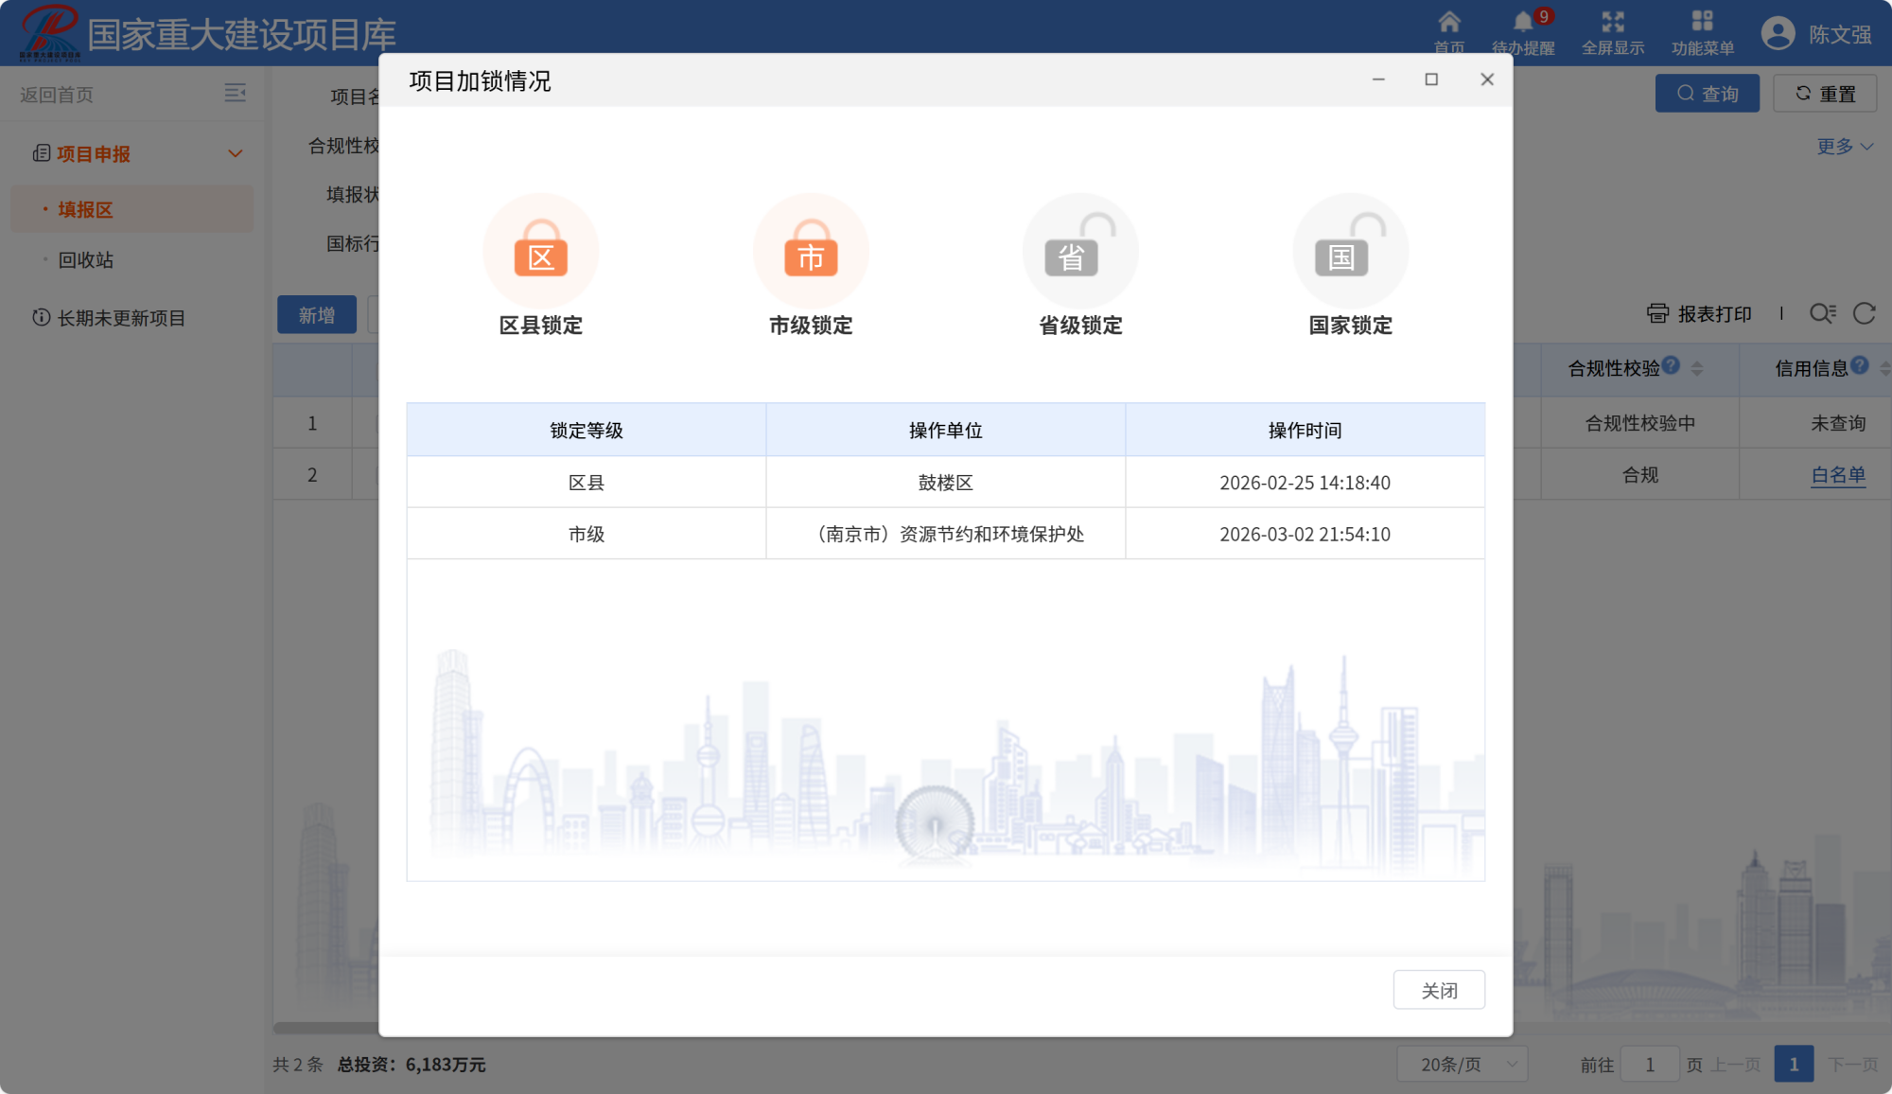This screenshot has width=1892, height=1094.
Task: Collapse the 项目申报 menu chevron
Action: tap(236, 153)
